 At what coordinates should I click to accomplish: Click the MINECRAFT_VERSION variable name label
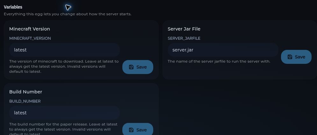pos(30,38)
